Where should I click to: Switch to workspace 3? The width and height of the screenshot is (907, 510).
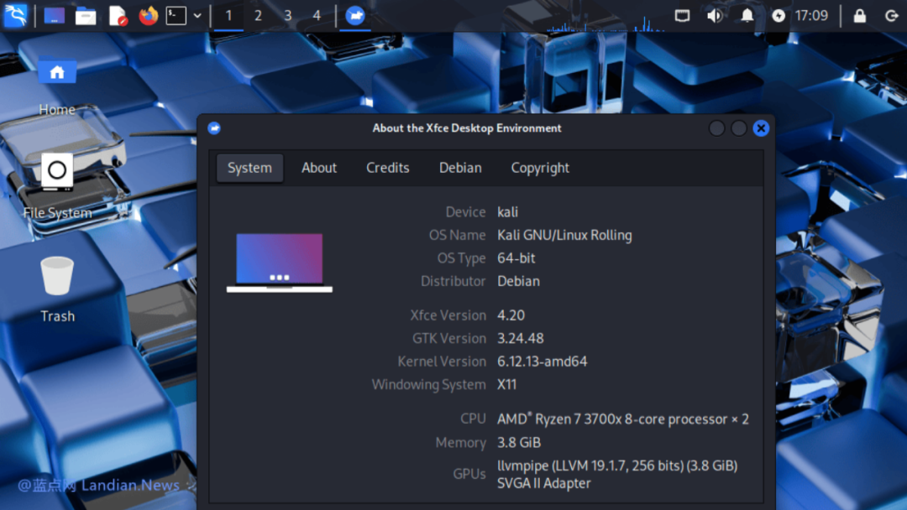287,16
